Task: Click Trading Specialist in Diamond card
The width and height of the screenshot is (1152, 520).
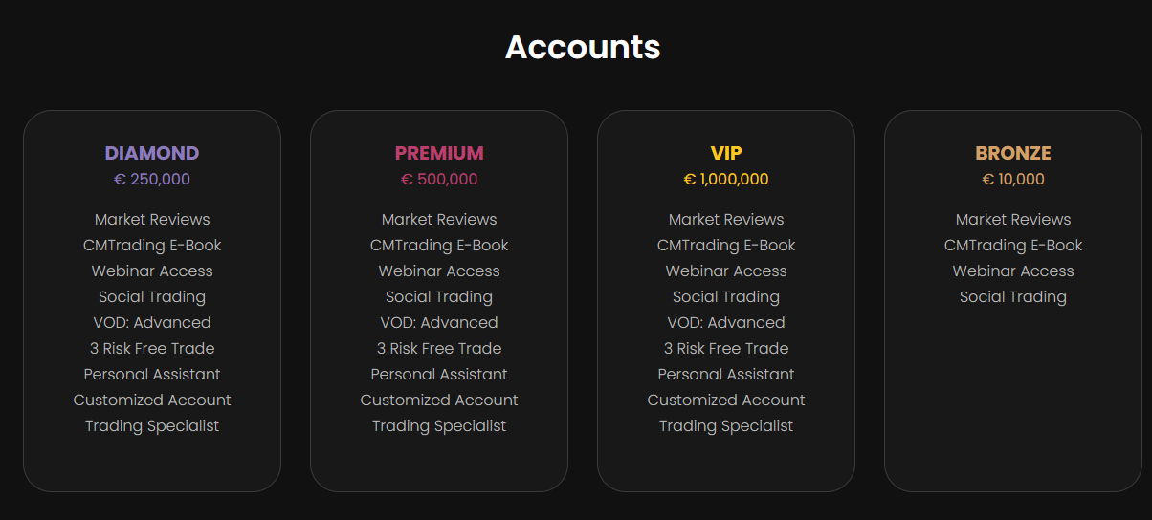Action: pos(152,425)
